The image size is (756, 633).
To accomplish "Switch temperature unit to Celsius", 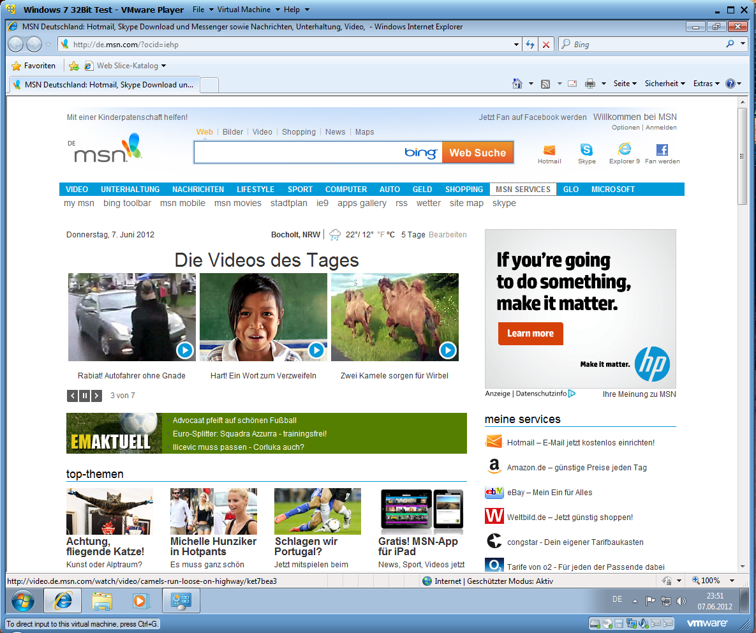I will click(390, 235).
